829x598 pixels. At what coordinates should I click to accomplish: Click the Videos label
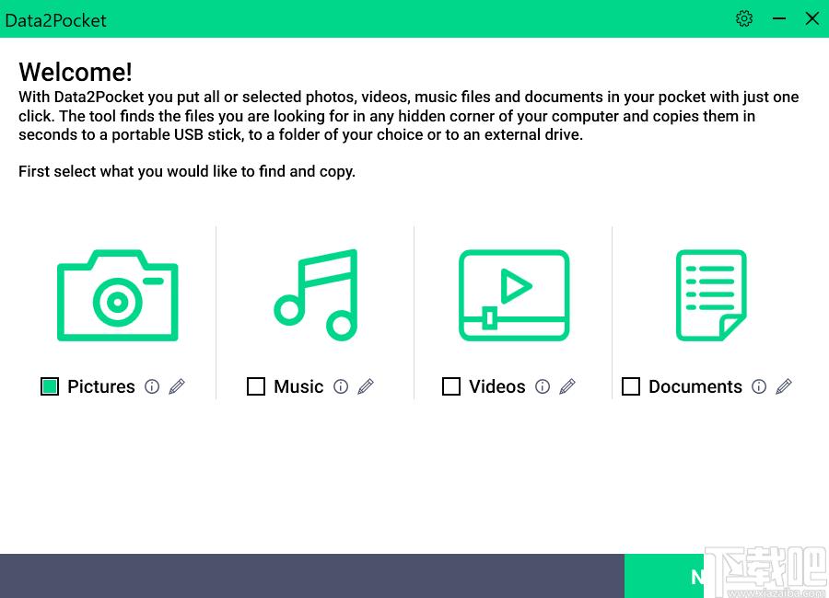pos(497,386)
